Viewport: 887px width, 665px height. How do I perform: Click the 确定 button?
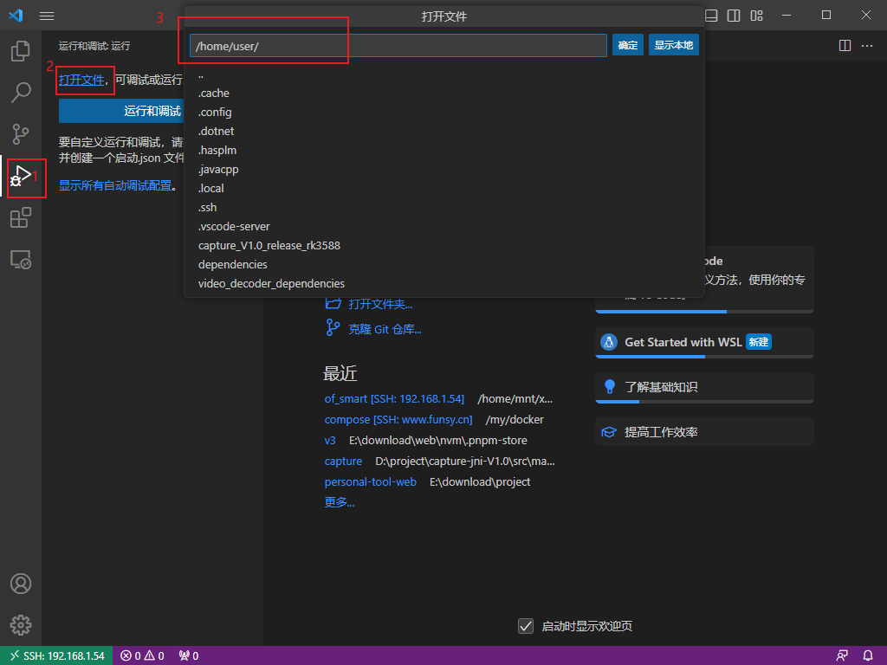click(x=627, y=45)
